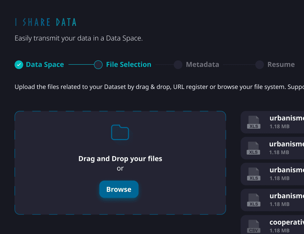Click the fourth urbanisme XLS file icon

pos(254,200)
